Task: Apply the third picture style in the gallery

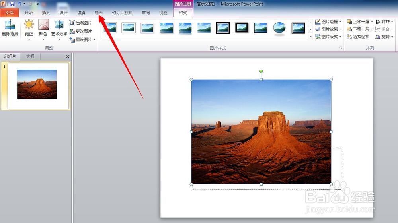Action: 147,28
